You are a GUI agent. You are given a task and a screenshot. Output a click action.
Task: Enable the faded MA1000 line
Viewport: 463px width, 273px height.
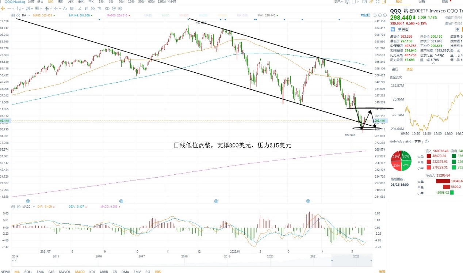point(243,15)
